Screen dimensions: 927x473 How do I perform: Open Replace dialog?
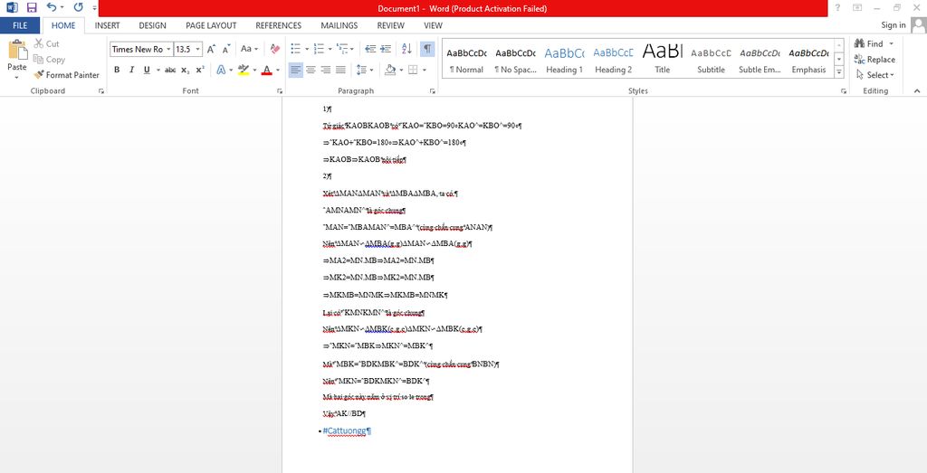tap(874, 59)
